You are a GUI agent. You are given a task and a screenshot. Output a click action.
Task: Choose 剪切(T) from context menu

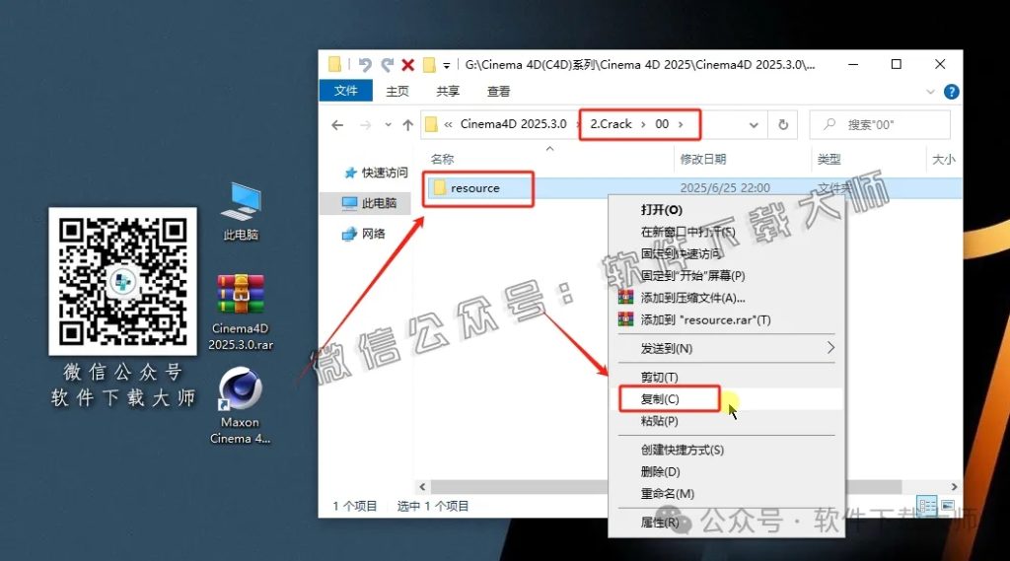pos(726,377)
